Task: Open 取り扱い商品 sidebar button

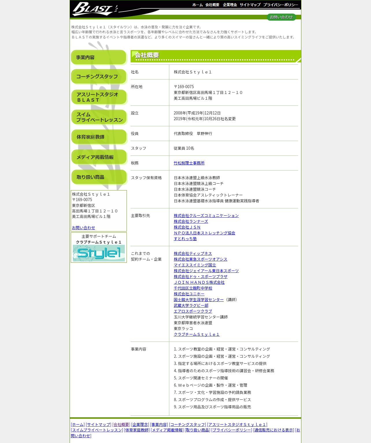Action: 99,177
